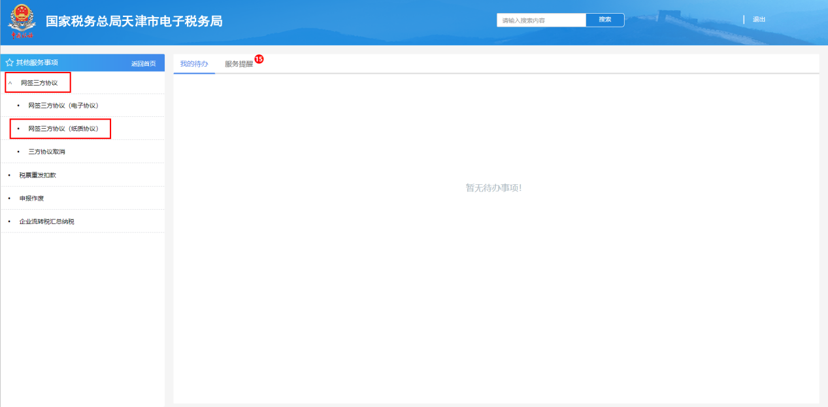The width and height of the screenshot is (828, 407).
Task: Go to 税票重发扣款
Action: [x=42, y=175]
